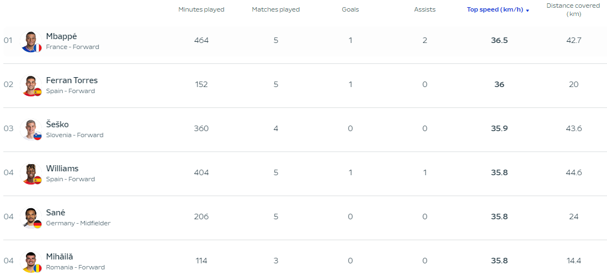Viewport: 607px width, 276px height.
Task: Click the sort arrow beside Top speed
Action: (x=527, y=10)
